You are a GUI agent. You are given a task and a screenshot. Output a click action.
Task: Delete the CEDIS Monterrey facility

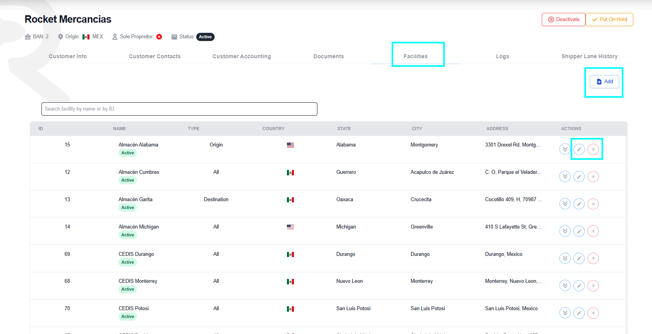click(593, 286)
